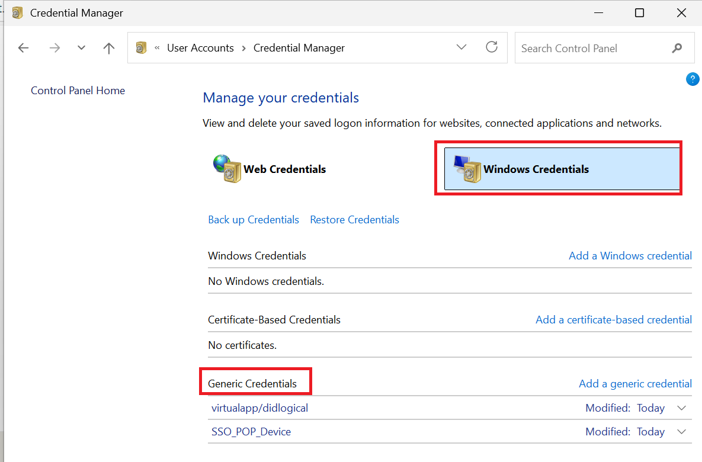Click the Refresh icon in address bar
The width and height of the screenshot is (702, 462).
pyautogui.click(x=492, y=47)
